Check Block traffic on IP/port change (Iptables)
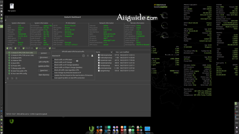Image resolution: width=239 pixels, height=134 pixels. click(53, 68)
